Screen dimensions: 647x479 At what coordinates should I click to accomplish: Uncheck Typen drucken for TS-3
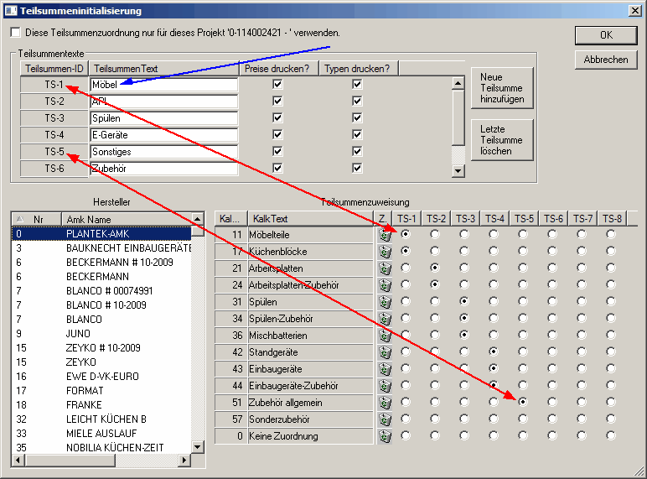pyautogui.click(x=357, y=118)
